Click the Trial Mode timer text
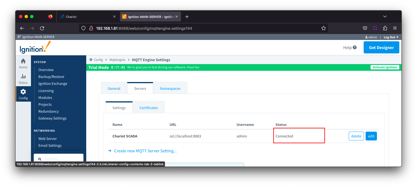 click(x=118, y=67)
